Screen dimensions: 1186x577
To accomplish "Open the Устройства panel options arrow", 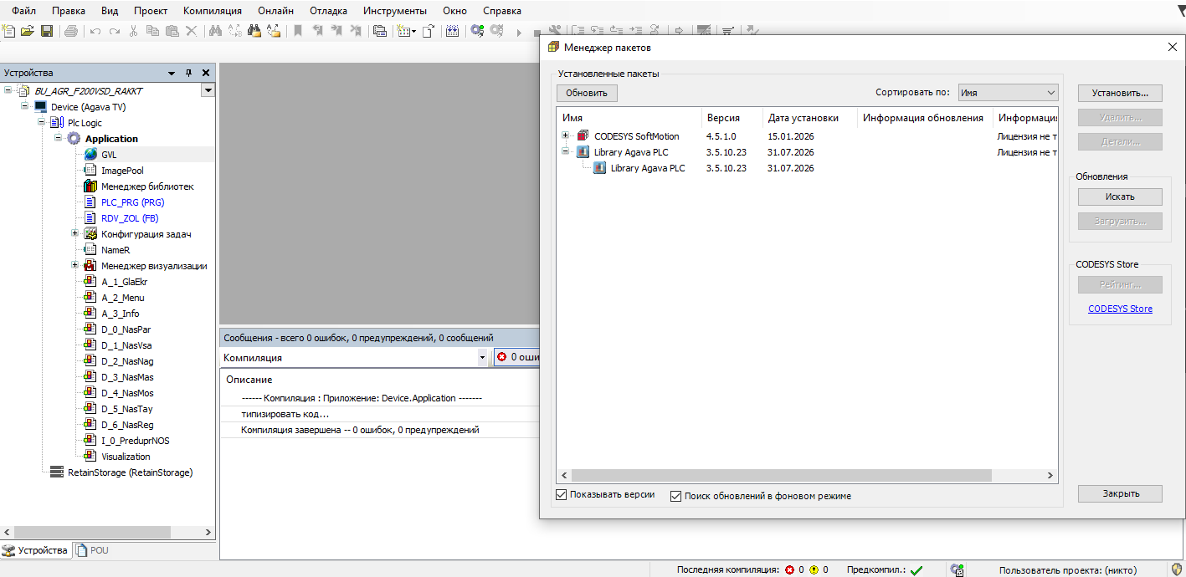I will (x=172, y=73).
